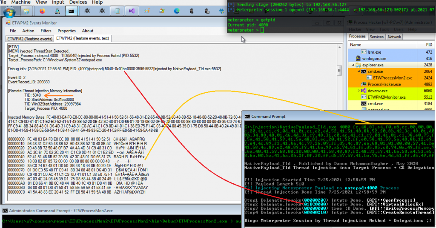Open the Paint palette taskbar icon

[x=147, y=11]
